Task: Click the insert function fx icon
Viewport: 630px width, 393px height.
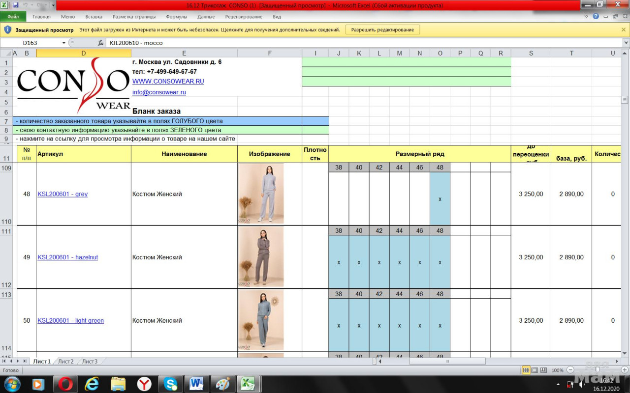Action: [100, 43]
